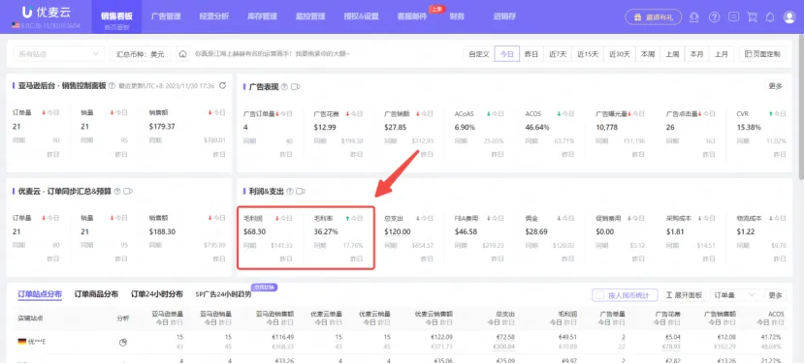Open the user avatar profile icon
The image size is (805, 364).
click(x=789, y=16)
